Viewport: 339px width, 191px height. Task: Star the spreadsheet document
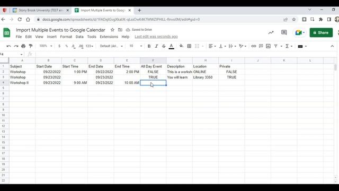pyautogui.click(x=112, y=30)
